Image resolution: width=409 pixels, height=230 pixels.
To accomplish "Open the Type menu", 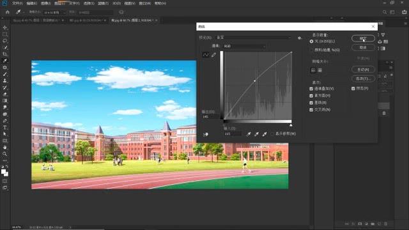I will 74,3.
